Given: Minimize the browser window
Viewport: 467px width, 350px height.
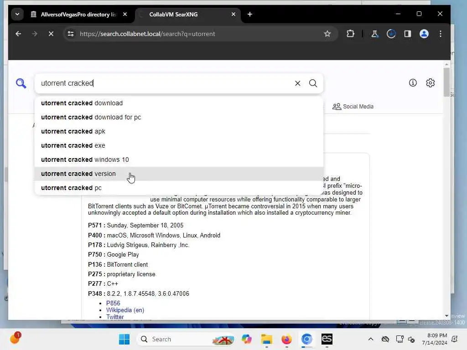Looking at the screenshot, I should [x=398, y=14].
